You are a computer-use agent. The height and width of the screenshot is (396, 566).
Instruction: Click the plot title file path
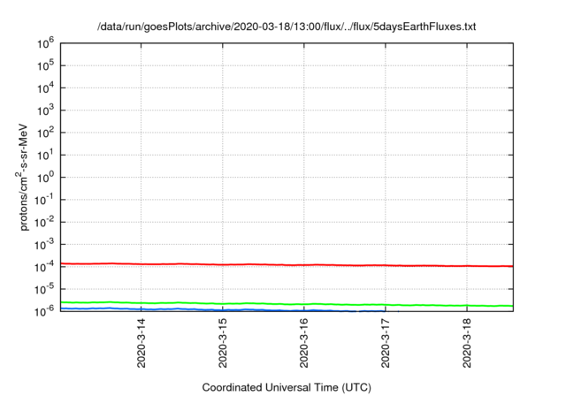pyautogui.click(x=287, y=27)
